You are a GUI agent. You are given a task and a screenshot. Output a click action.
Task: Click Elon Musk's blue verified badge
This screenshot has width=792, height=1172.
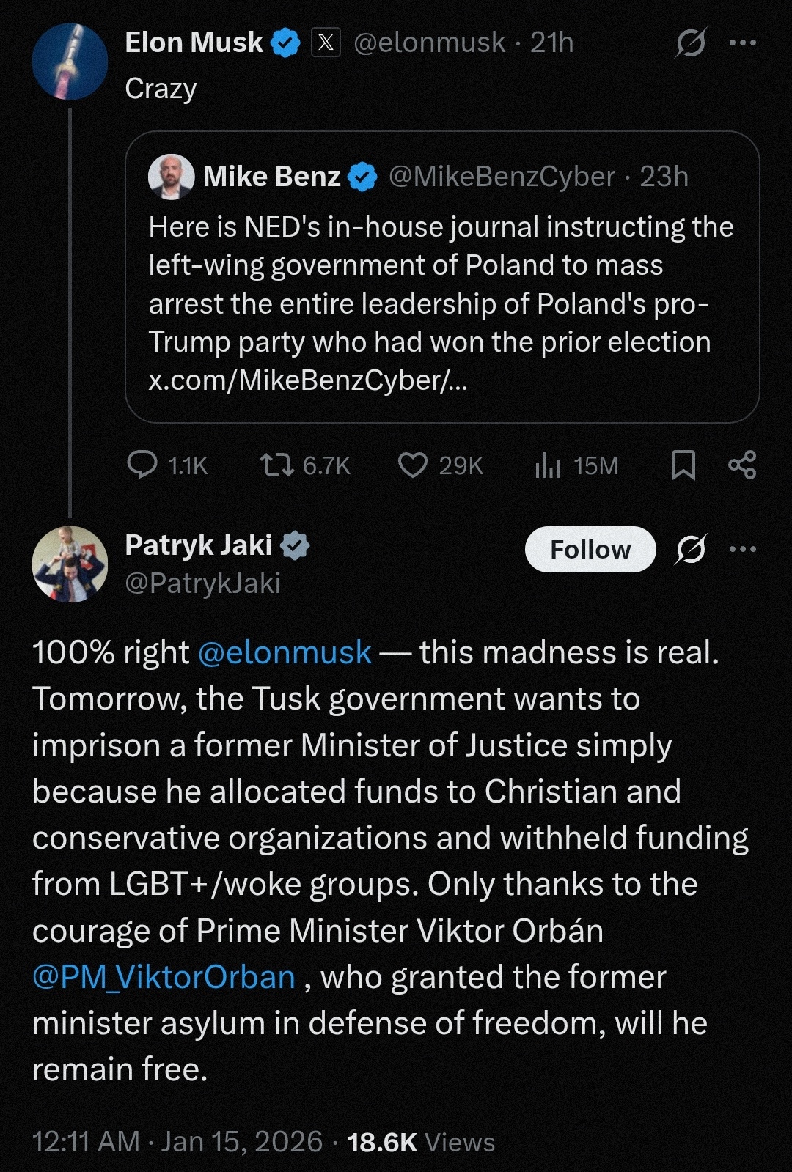pos(286,43)
